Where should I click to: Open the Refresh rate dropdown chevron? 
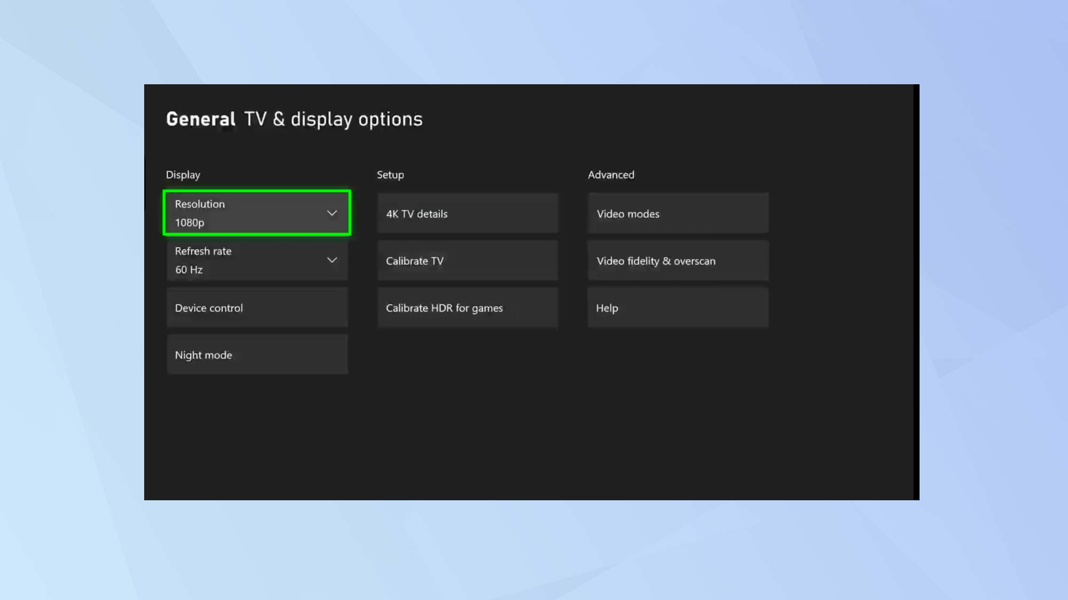pos(332,260)
